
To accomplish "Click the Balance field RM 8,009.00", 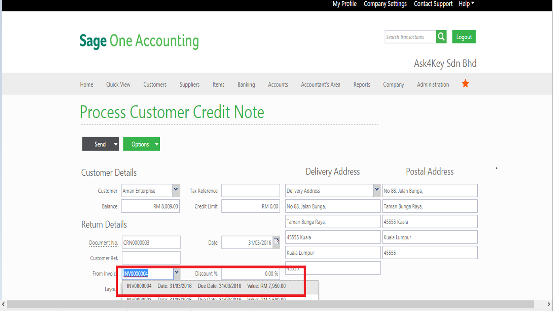I will [x=150, y=206].
